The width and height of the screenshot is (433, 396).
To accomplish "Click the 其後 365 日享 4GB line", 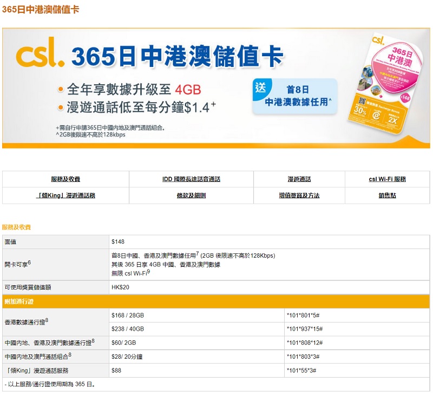I will 166,265.
